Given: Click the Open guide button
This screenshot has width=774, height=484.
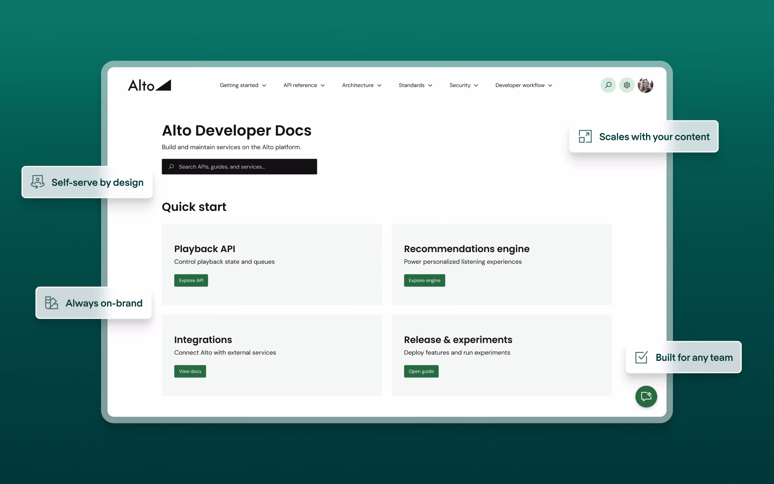Looking at the screenshot, I should click(421, 371).
